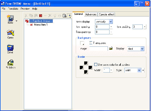This screenshot has height=111, width=151.
Task: Click the Move down arrow icon
Action: click(x=60, y=16)
